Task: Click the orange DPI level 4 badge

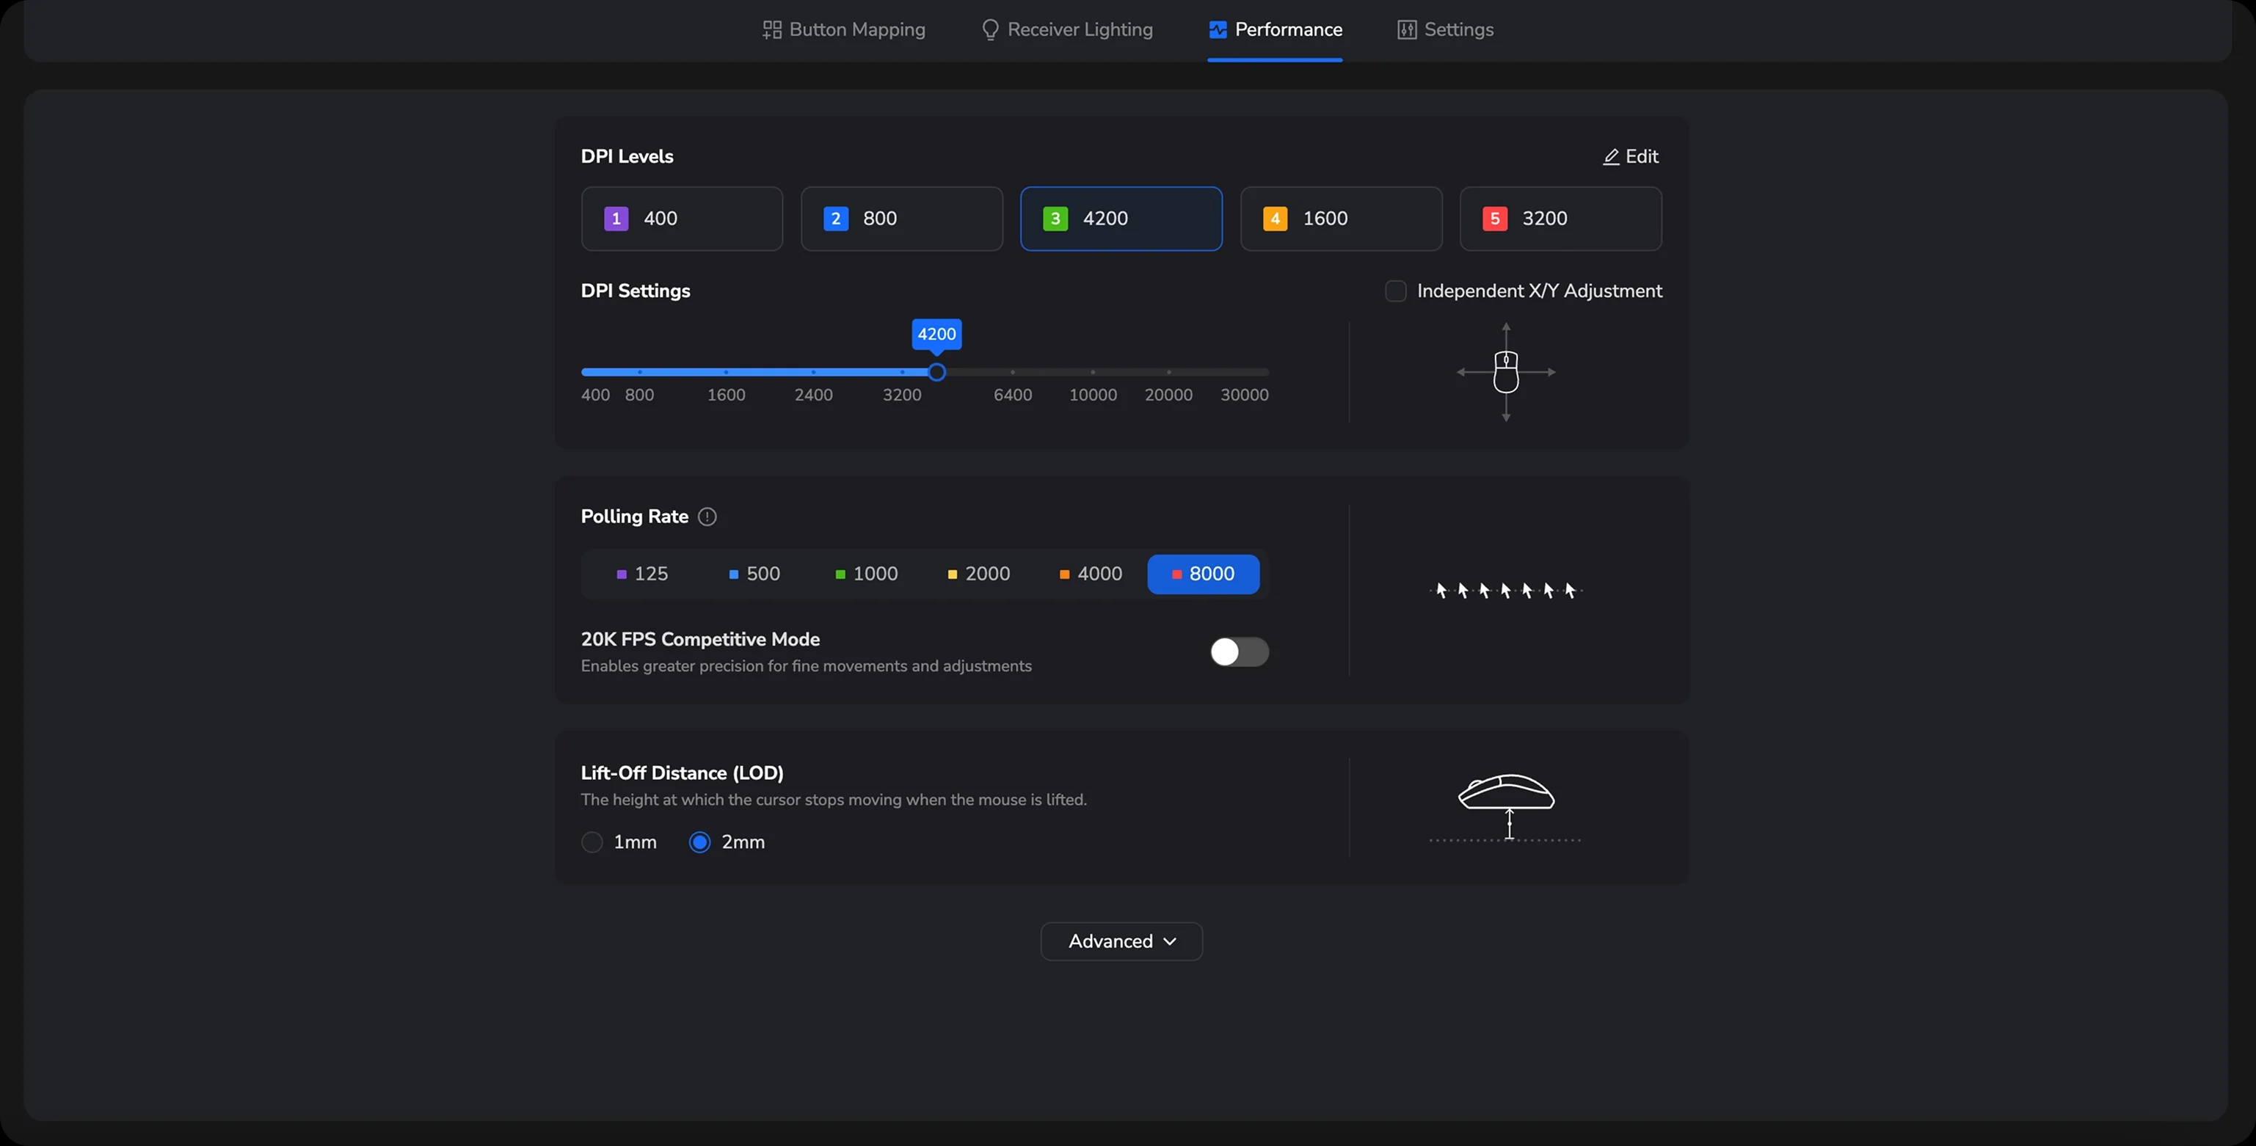Action: (1274, 219)
